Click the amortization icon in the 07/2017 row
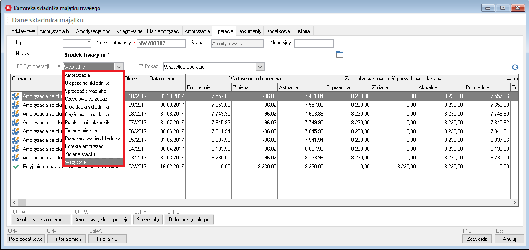The height and width of the screenshot is (250, 529). coord(16,123)
